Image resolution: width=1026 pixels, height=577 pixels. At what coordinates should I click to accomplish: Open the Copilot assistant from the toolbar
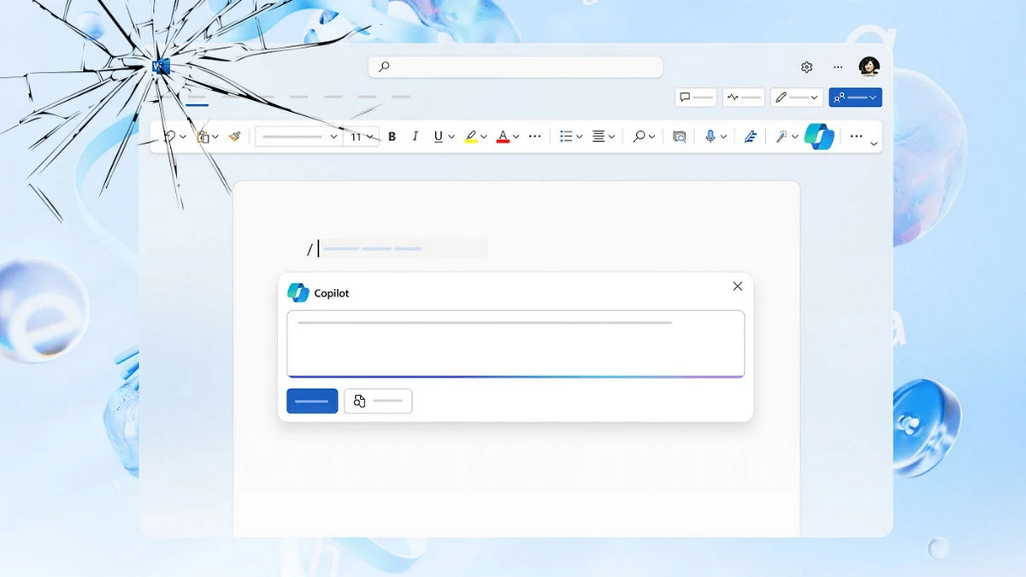pyautogui.click(x=818, y=136)
